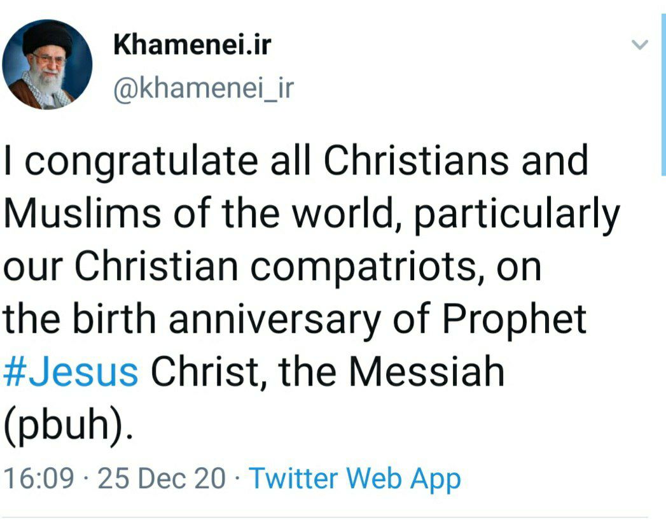Screen dimensions: 666x520
Task: Click the word 'Muslims' in the tweet
Action: pyautogui.click(x=83, y=213)
